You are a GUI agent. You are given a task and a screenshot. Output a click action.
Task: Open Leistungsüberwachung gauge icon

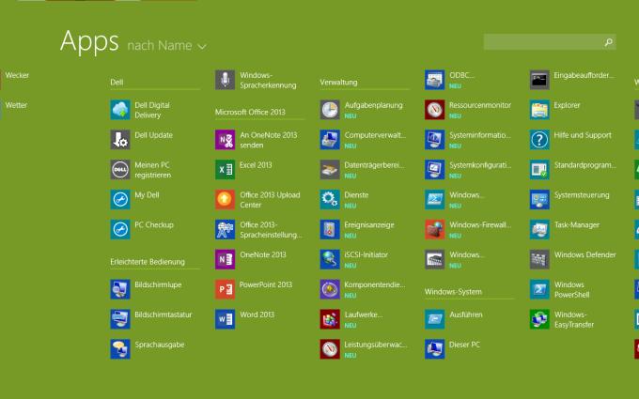(x=330, y=349)
